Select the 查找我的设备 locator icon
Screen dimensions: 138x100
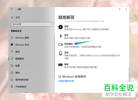pos(12,80)
